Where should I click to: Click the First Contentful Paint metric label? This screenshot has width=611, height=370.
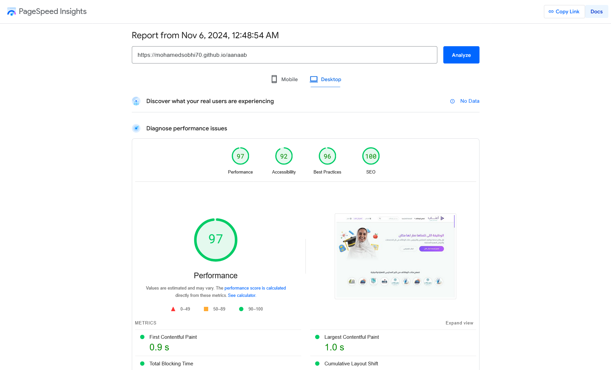tap(173, 337)
